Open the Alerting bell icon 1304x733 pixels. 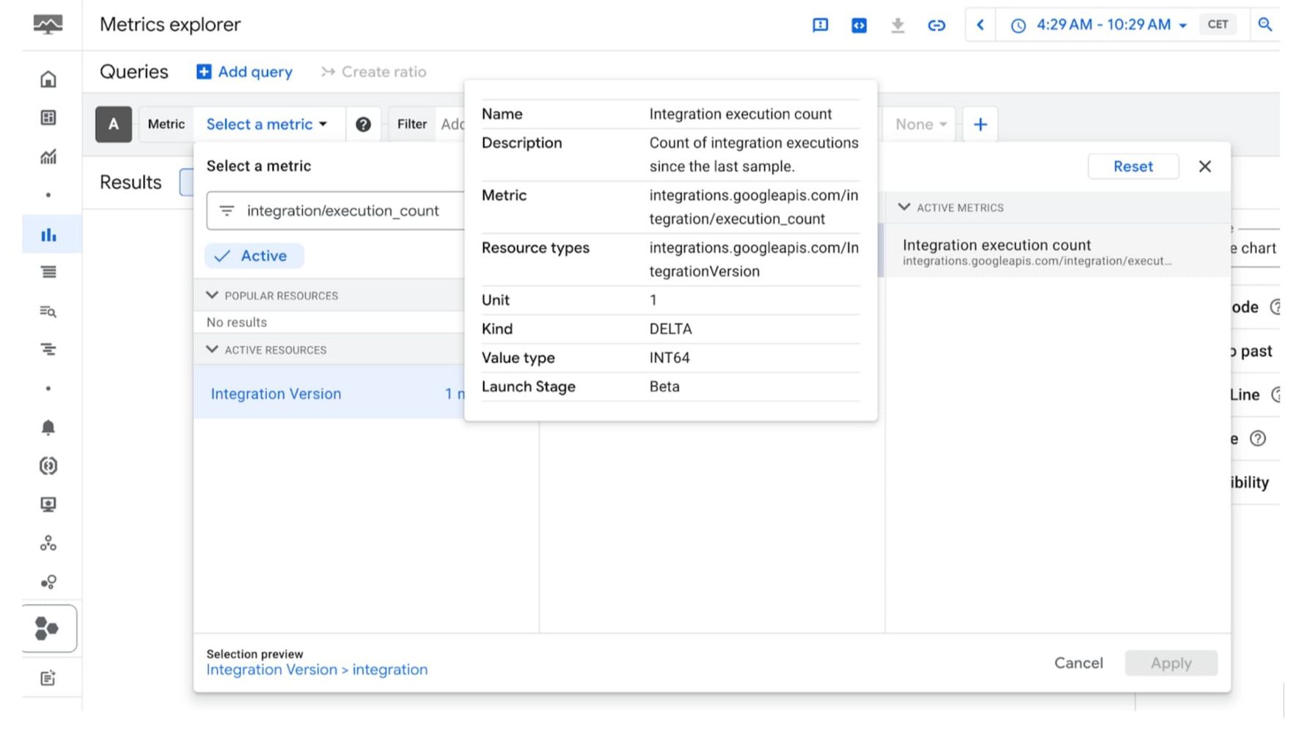[48, 427]
